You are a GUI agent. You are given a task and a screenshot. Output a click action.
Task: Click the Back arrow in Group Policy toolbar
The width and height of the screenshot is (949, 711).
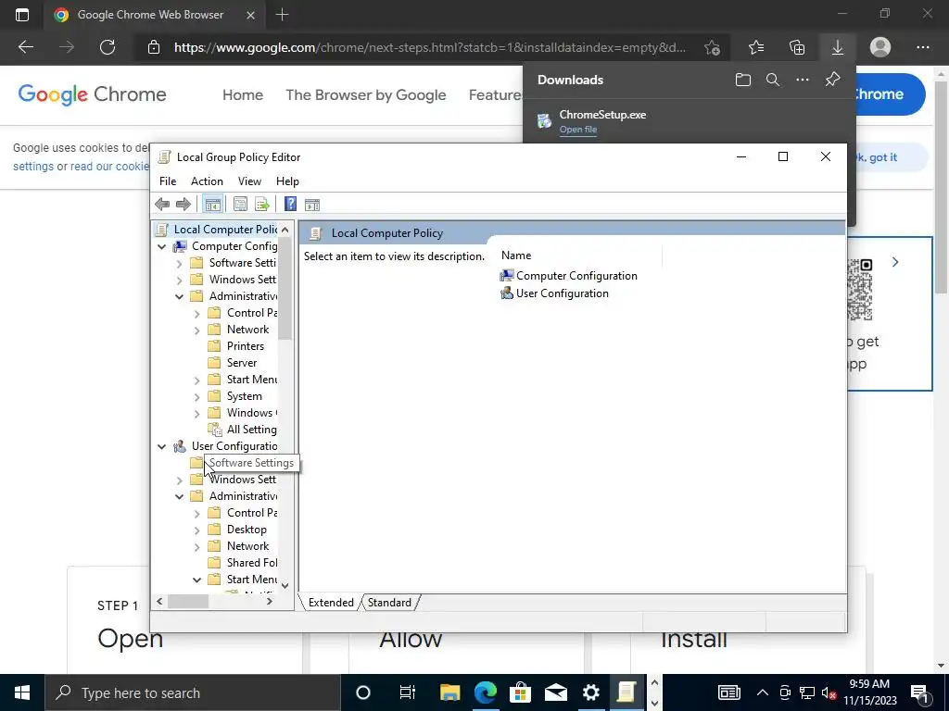[x=162, y=205]
